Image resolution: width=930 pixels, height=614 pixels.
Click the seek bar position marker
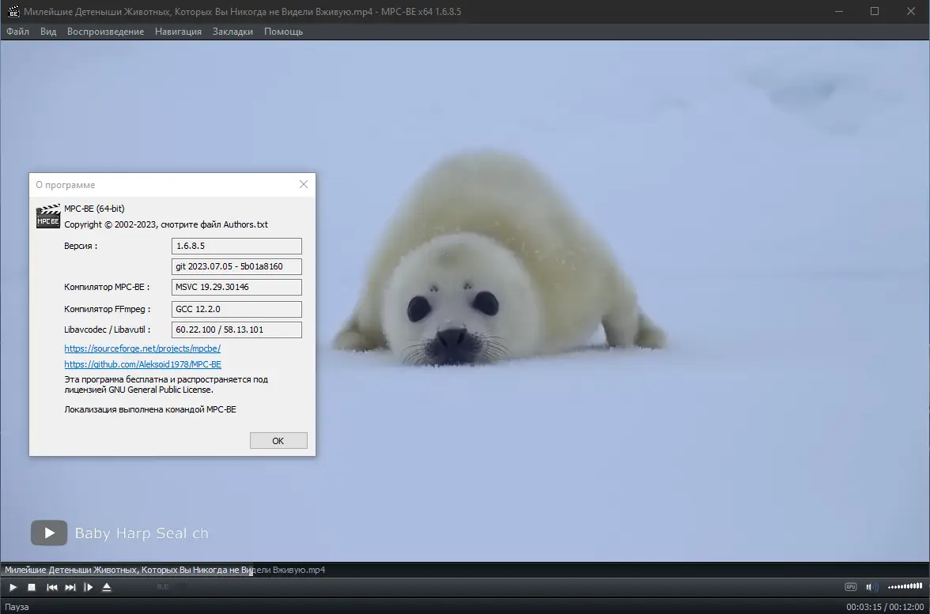[x=251, y=570]
